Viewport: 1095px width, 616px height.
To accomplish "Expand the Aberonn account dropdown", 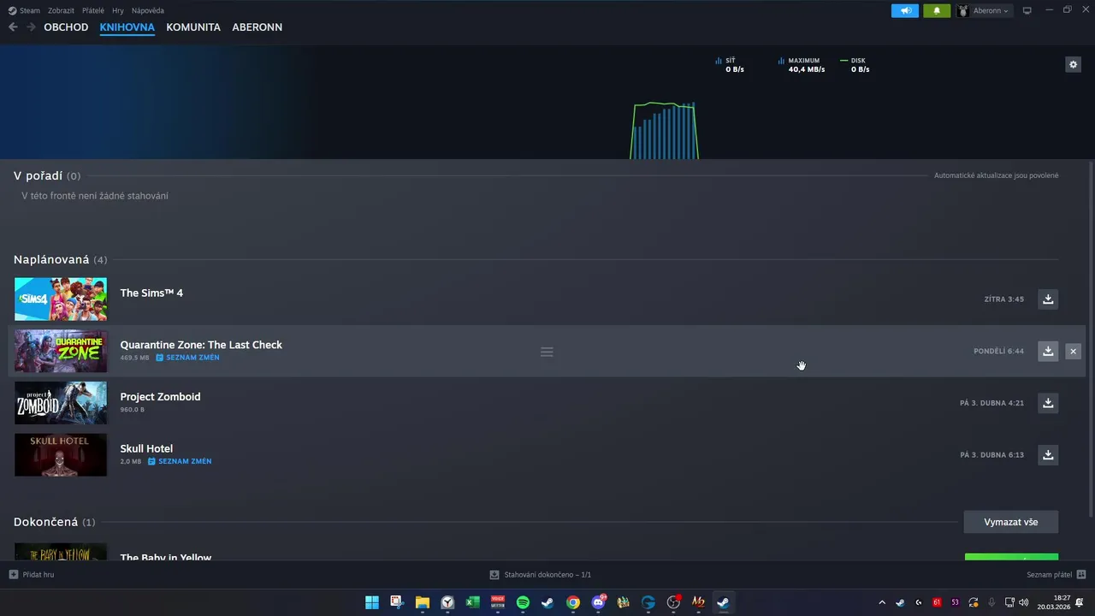I will [984, 10].
